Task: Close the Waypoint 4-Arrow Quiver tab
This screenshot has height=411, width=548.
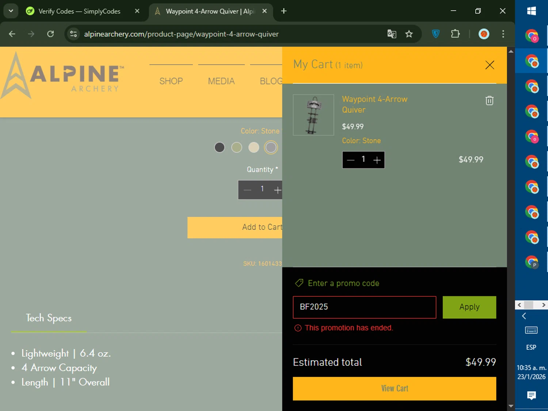Action: pyautogui.click(x=265, y=11)
